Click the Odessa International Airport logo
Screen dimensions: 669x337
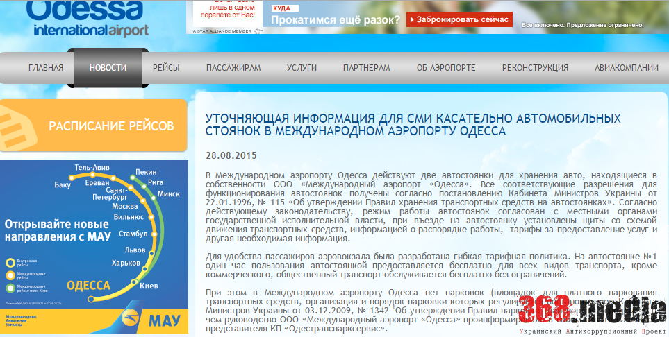[90, 19]
